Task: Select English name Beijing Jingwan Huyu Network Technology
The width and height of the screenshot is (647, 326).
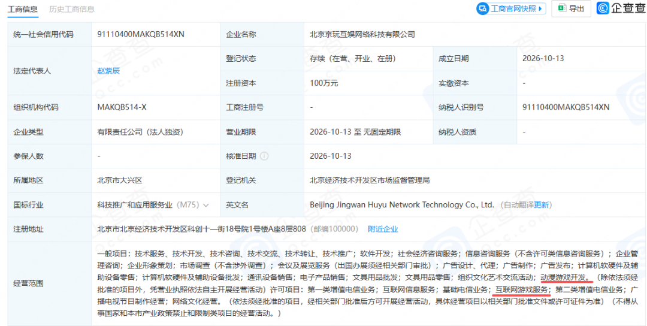Action: click(402, 205)
